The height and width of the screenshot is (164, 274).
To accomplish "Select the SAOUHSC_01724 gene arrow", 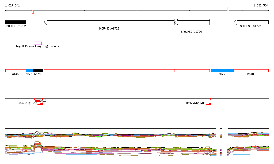I will point(192,22).
